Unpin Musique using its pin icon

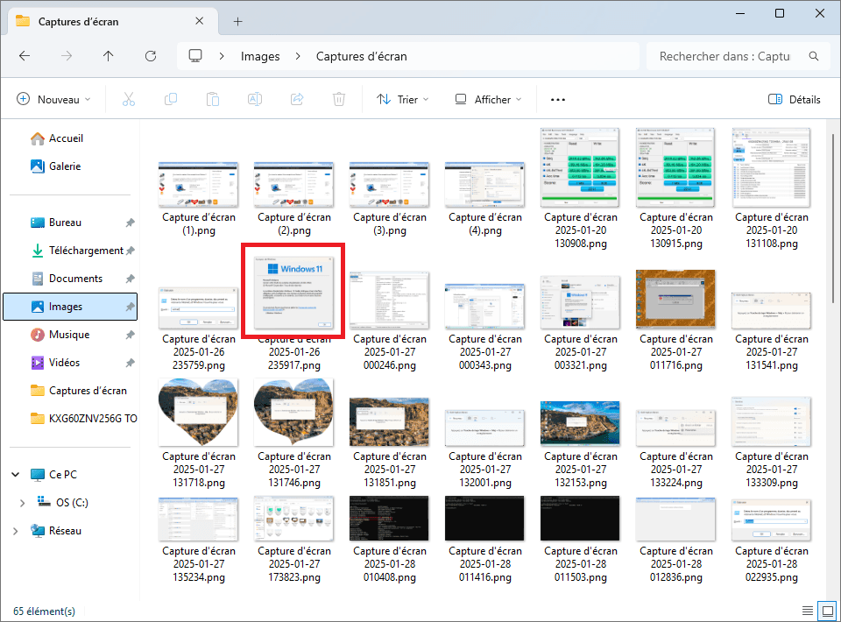tap(130, 335)
